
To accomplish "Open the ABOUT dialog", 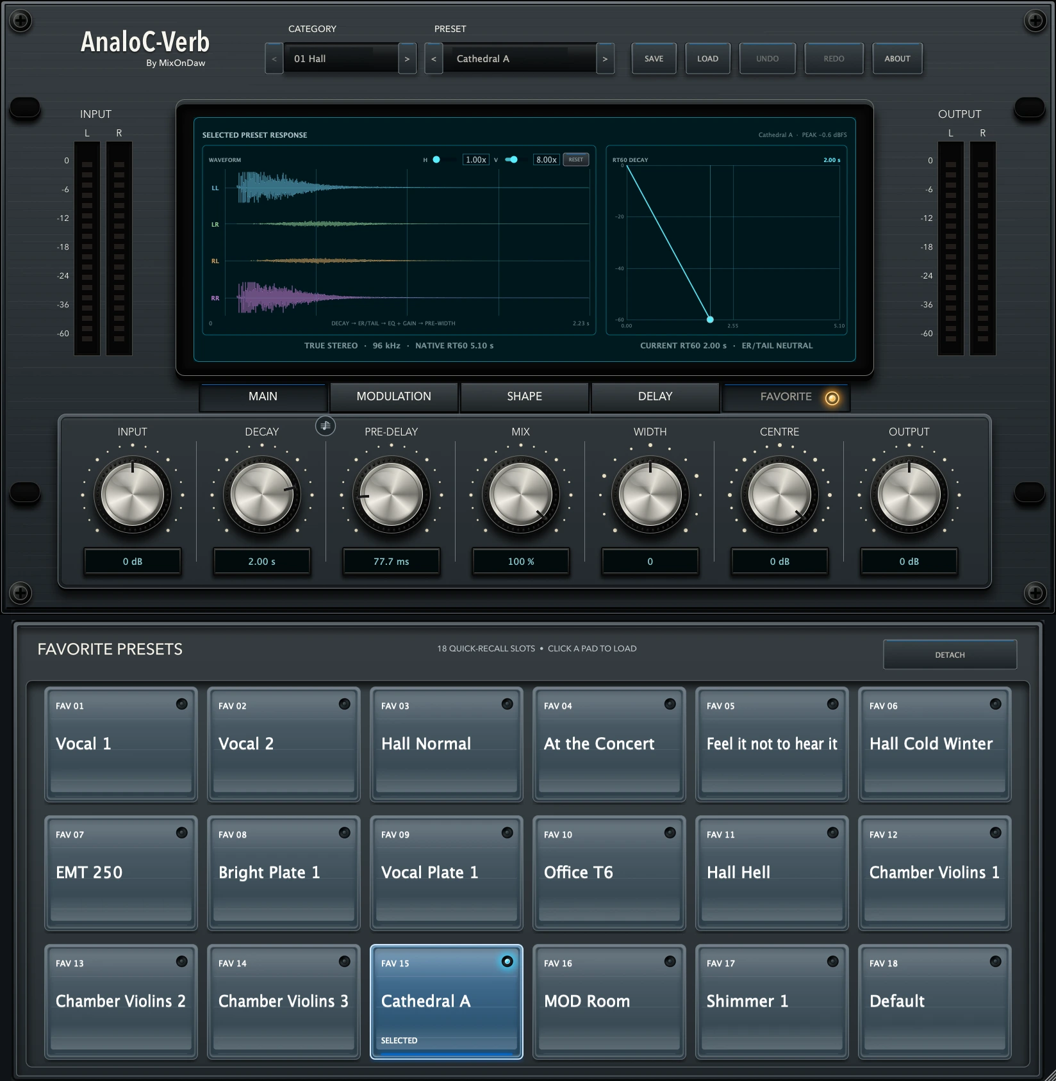I will tap(898, 59).
